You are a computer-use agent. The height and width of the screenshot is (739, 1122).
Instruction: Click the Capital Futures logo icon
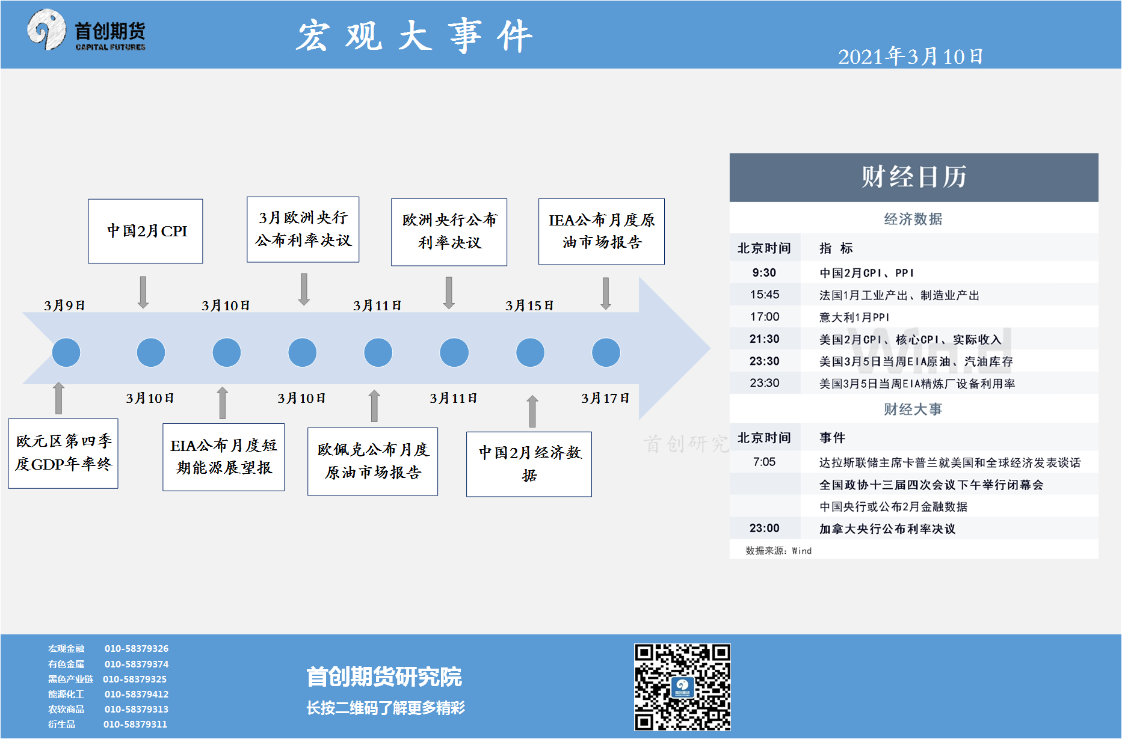coord(46,29)
